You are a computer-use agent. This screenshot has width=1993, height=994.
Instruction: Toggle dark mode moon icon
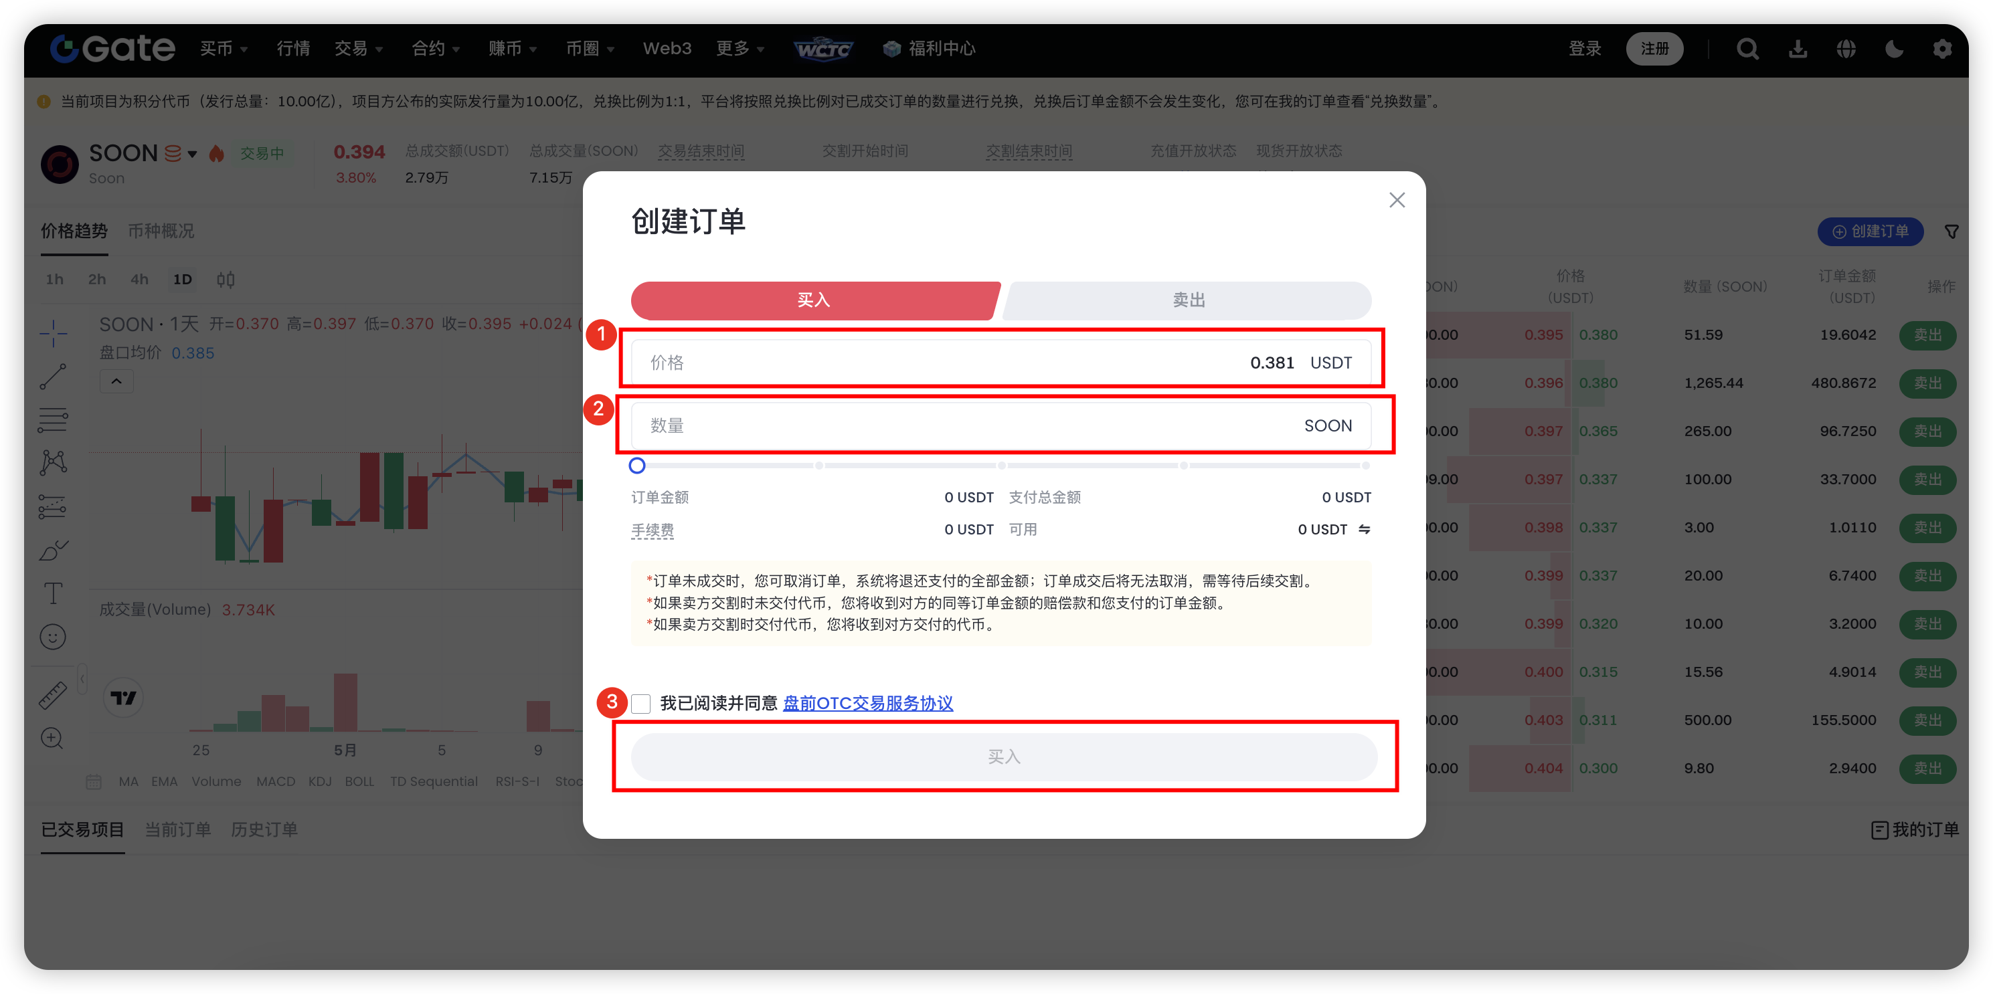[x=1894, y=49]
